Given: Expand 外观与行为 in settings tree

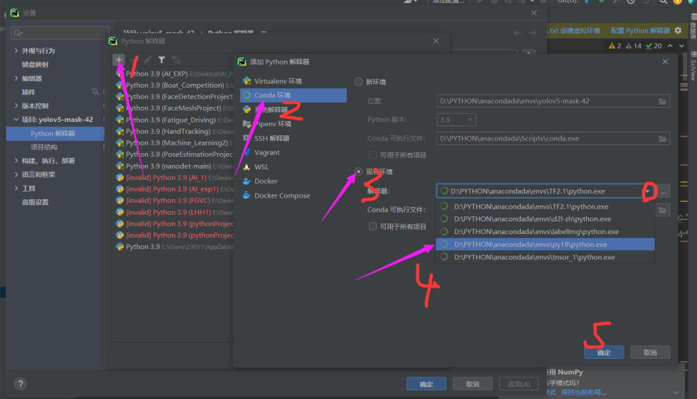Looking at the screenshot, I should 16,51.
